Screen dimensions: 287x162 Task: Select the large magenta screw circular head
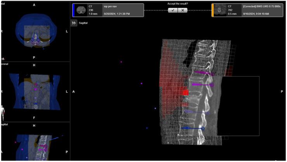[211, 84]
